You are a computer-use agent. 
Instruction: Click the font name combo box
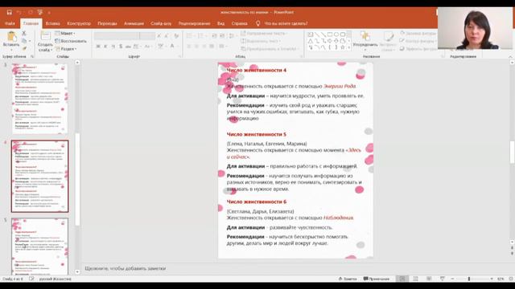pyautogui.click(x=117, y=35)
